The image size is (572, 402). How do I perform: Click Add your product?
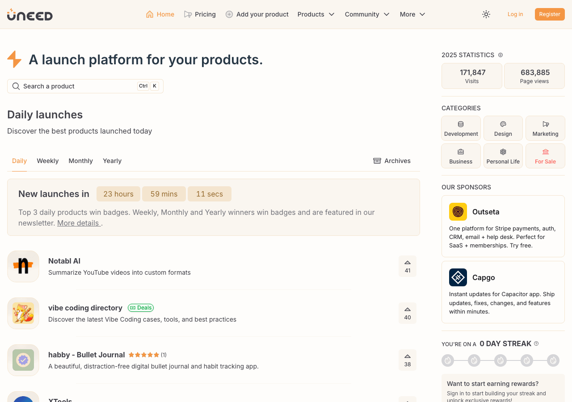257,14
